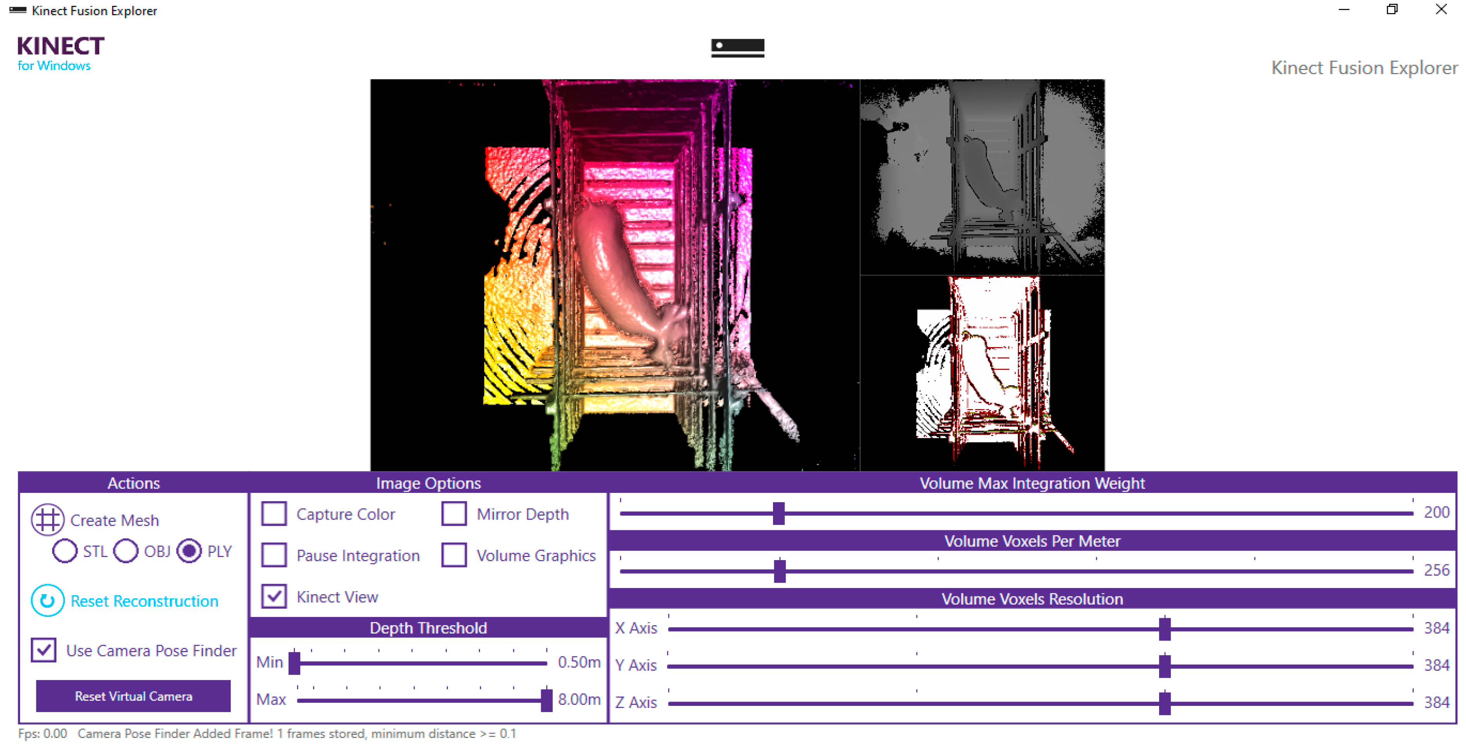Click the Volume Max Integration Weight slider thumb
The width and height of the screenshot is (1466, 748).
click(x=778, y=513)
